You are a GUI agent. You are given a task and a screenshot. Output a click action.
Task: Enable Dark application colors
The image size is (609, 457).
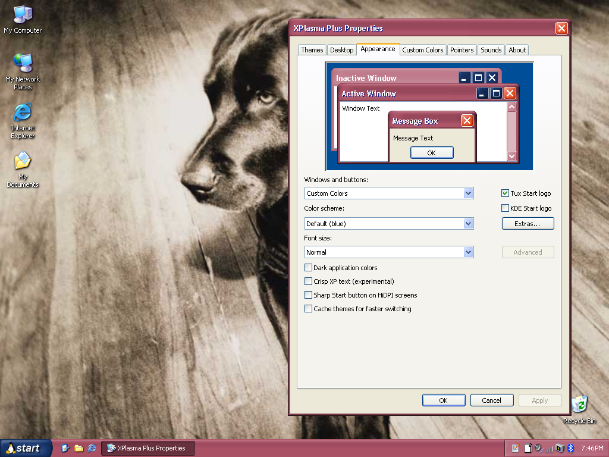click(x=309, y=267)
